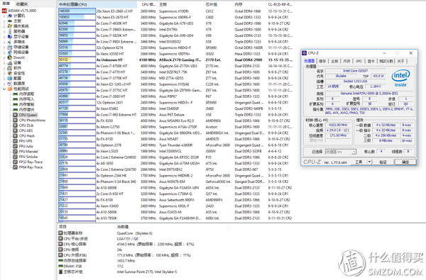
Task: Expand the 网络设备 tree node
Action: coord(4,52)
